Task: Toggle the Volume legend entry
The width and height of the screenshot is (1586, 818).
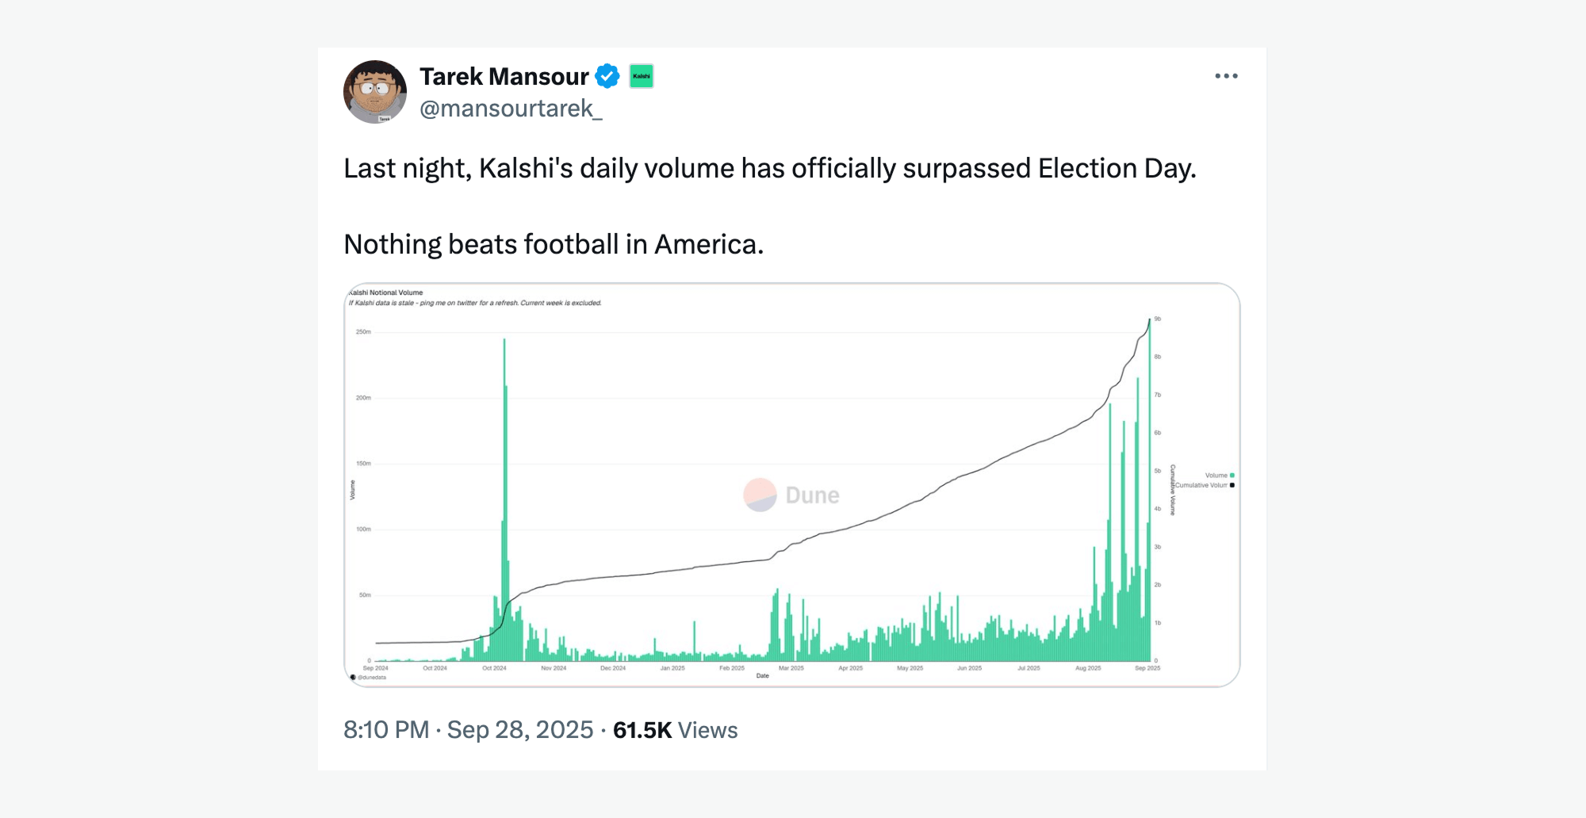Action: [x=1216, y=476]
